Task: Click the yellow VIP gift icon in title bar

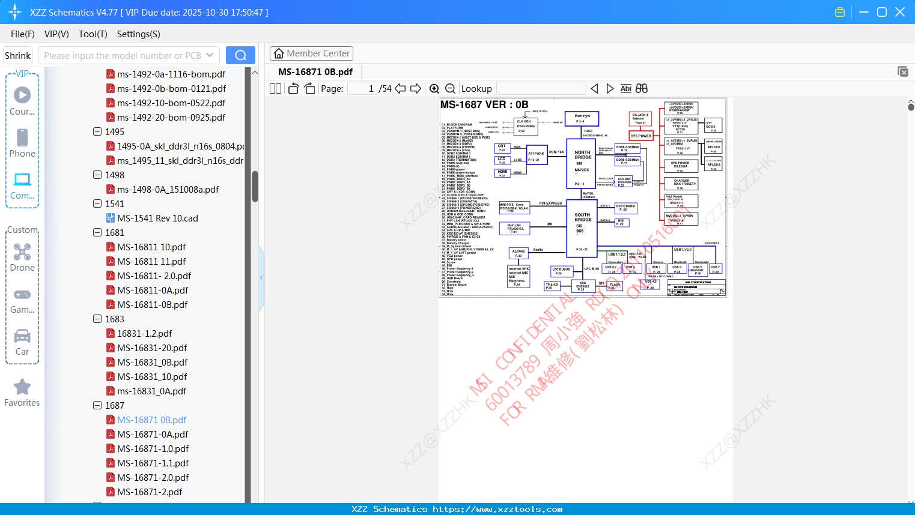Action: click(840, 12)
